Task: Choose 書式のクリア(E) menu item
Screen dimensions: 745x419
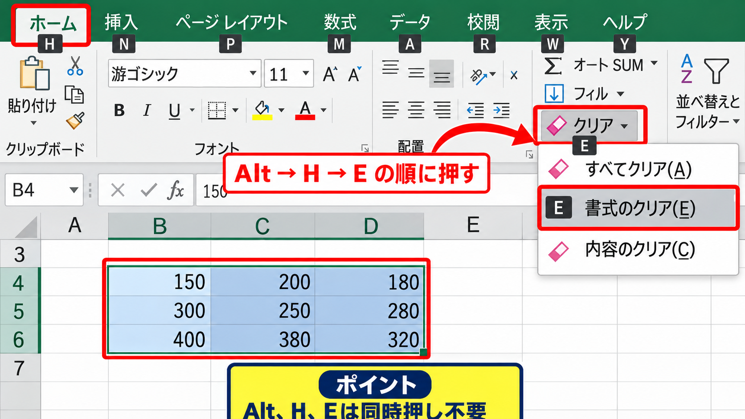Action: [x=638, y=208]
